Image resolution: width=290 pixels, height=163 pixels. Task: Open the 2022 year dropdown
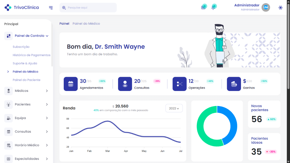(x=174, y=108)
